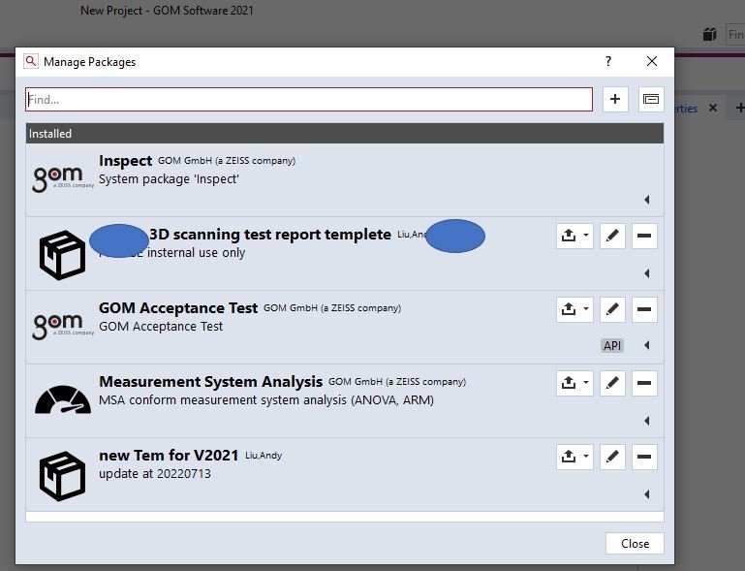The height and width of the screenshot is (571, 745).
Task: Click the box icon of new Tem for V2021
Action: 62,476
